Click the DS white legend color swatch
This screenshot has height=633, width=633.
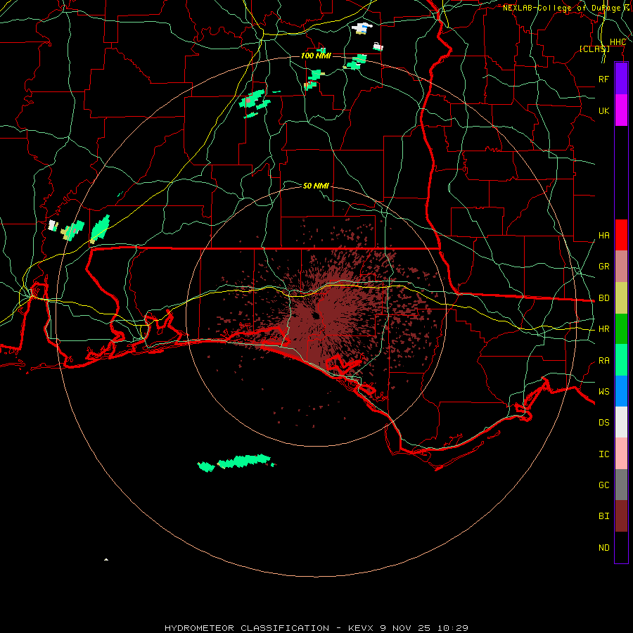(x=621, y=422)
